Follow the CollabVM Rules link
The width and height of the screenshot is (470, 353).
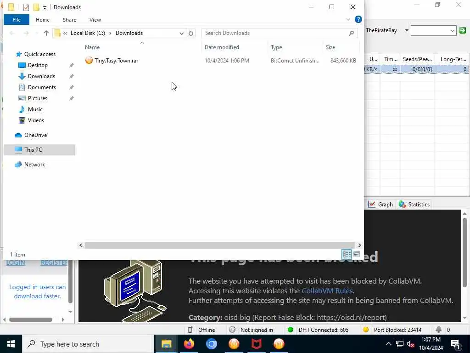pos(327,291)
